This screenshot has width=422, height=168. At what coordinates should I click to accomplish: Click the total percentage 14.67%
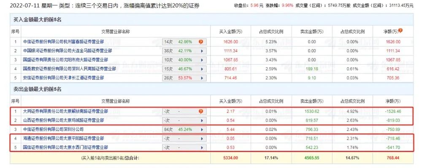[352, 158]
